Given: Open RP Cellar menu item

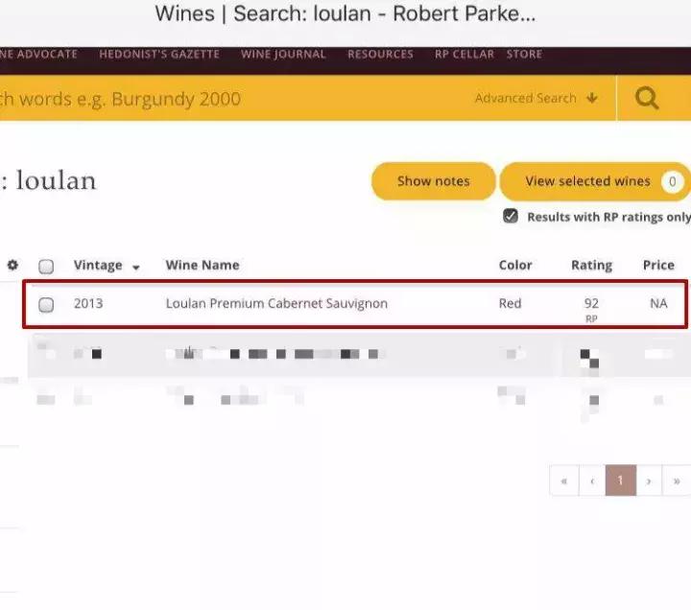Looking at the screenshot, I should coord(465,54).
